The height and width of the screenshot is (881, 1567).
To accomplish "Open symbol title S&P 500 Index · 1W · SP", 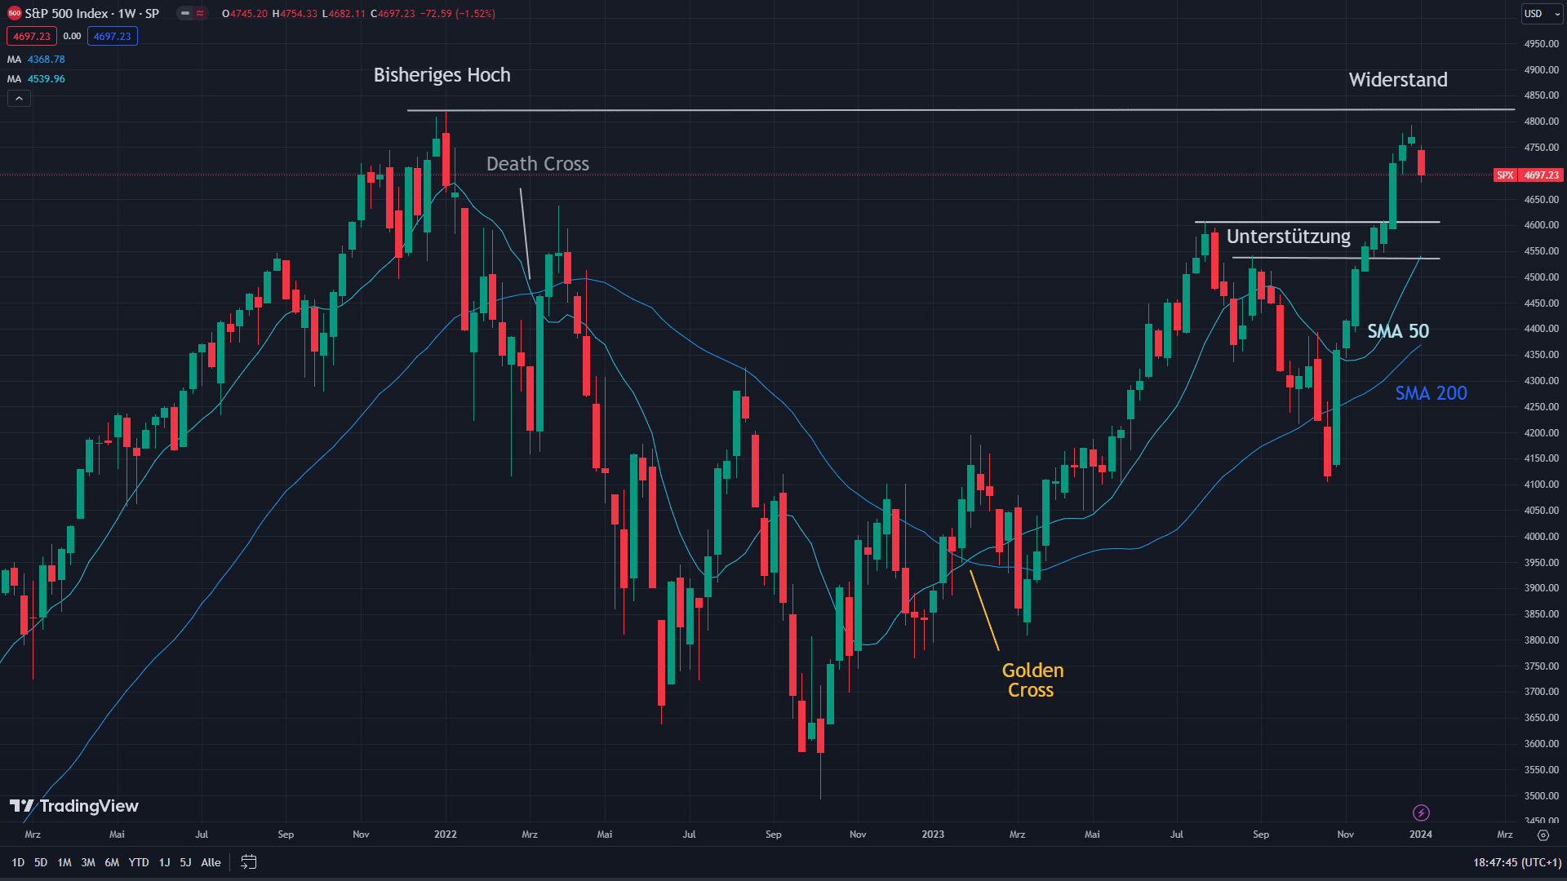I will tap(92, 14).
